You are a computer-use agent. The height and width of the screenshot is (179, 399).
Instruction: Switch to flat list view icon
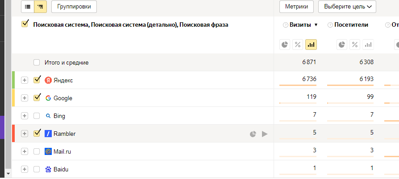28,7
